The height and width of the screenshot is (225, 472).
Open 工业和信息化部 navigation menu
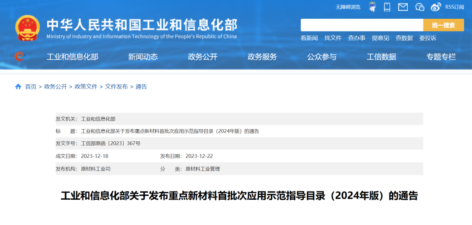tap(73, 57)
